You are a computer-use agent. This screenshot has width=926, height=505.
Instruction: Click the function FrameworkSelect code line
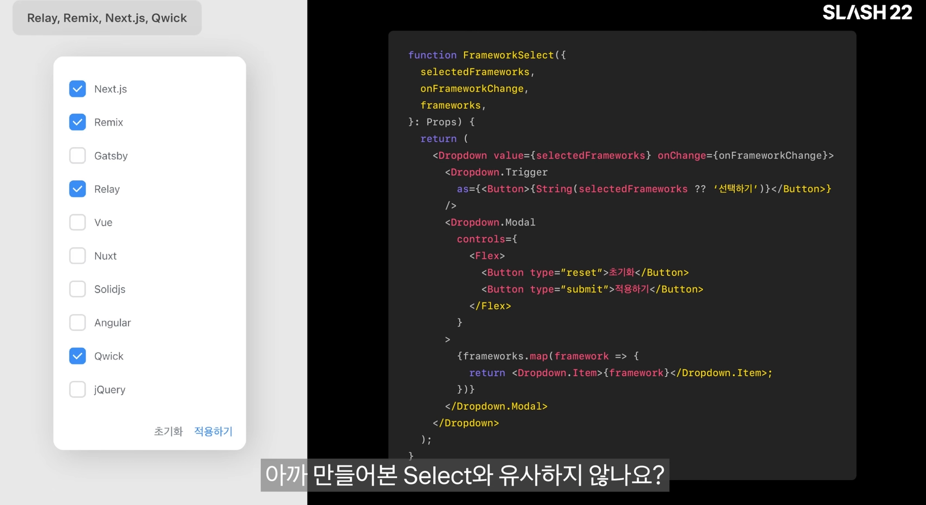pyautogui.click(x=487, y=55)
